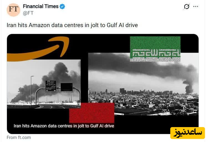
Task: Click the red textured rectangle in card
Action: tap(92, 113)
